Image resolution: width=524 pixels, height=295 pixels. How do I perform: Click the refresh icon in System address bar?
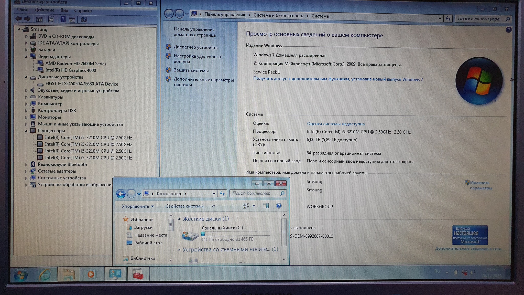pyautogui.click(x=448, y=19)
